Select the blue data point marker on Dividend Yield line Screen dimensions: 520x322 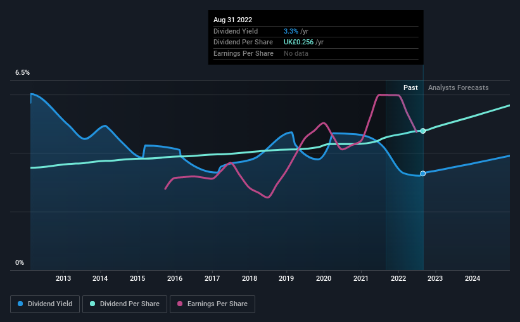423,174
